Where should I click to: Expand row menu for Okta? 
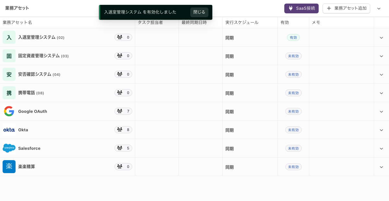(381, 130)
